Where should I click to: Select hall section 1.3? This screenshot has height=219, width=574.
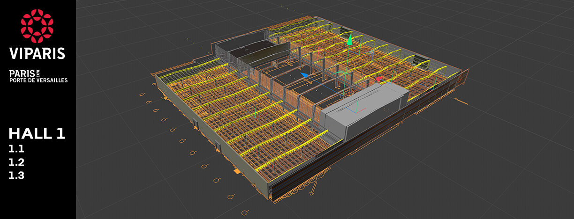tap(16, 176)
